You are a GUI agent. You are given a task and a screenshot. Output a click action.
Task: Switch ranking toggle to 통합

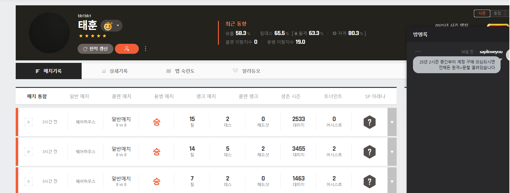pyautogui.click(x=497, y=13)
